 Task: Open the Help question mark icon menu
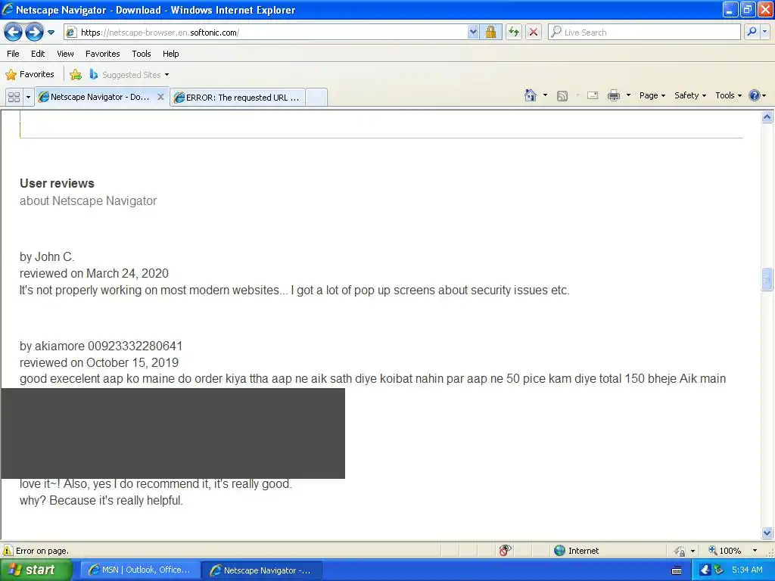tap(757, 95)
